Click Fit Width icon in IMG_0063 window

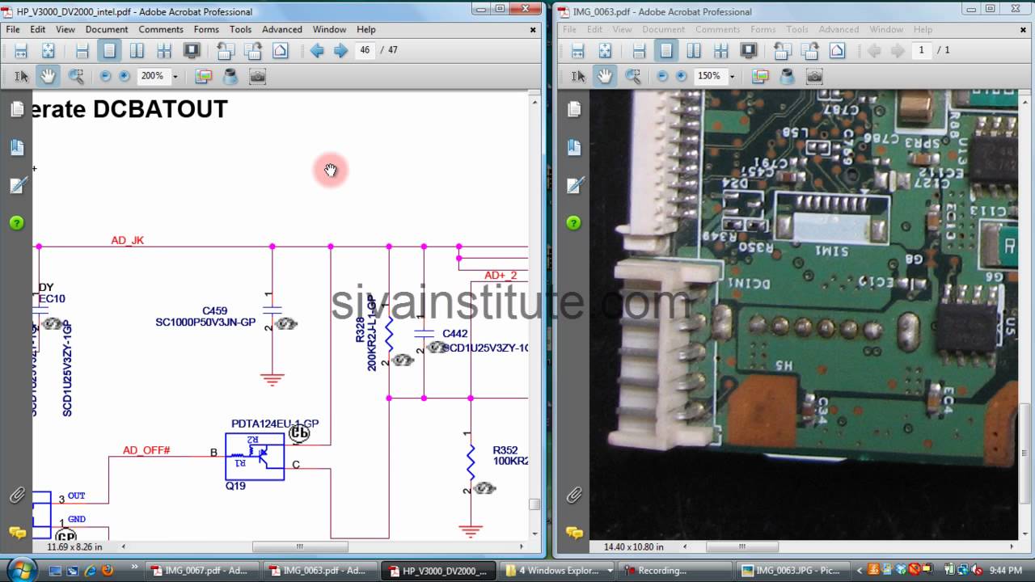tap(577, 51)
